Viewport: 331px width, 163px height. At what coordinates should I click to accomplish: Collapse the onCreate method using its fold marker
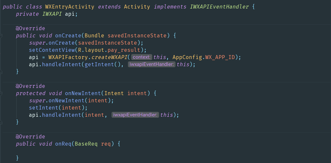pos(1,36)
